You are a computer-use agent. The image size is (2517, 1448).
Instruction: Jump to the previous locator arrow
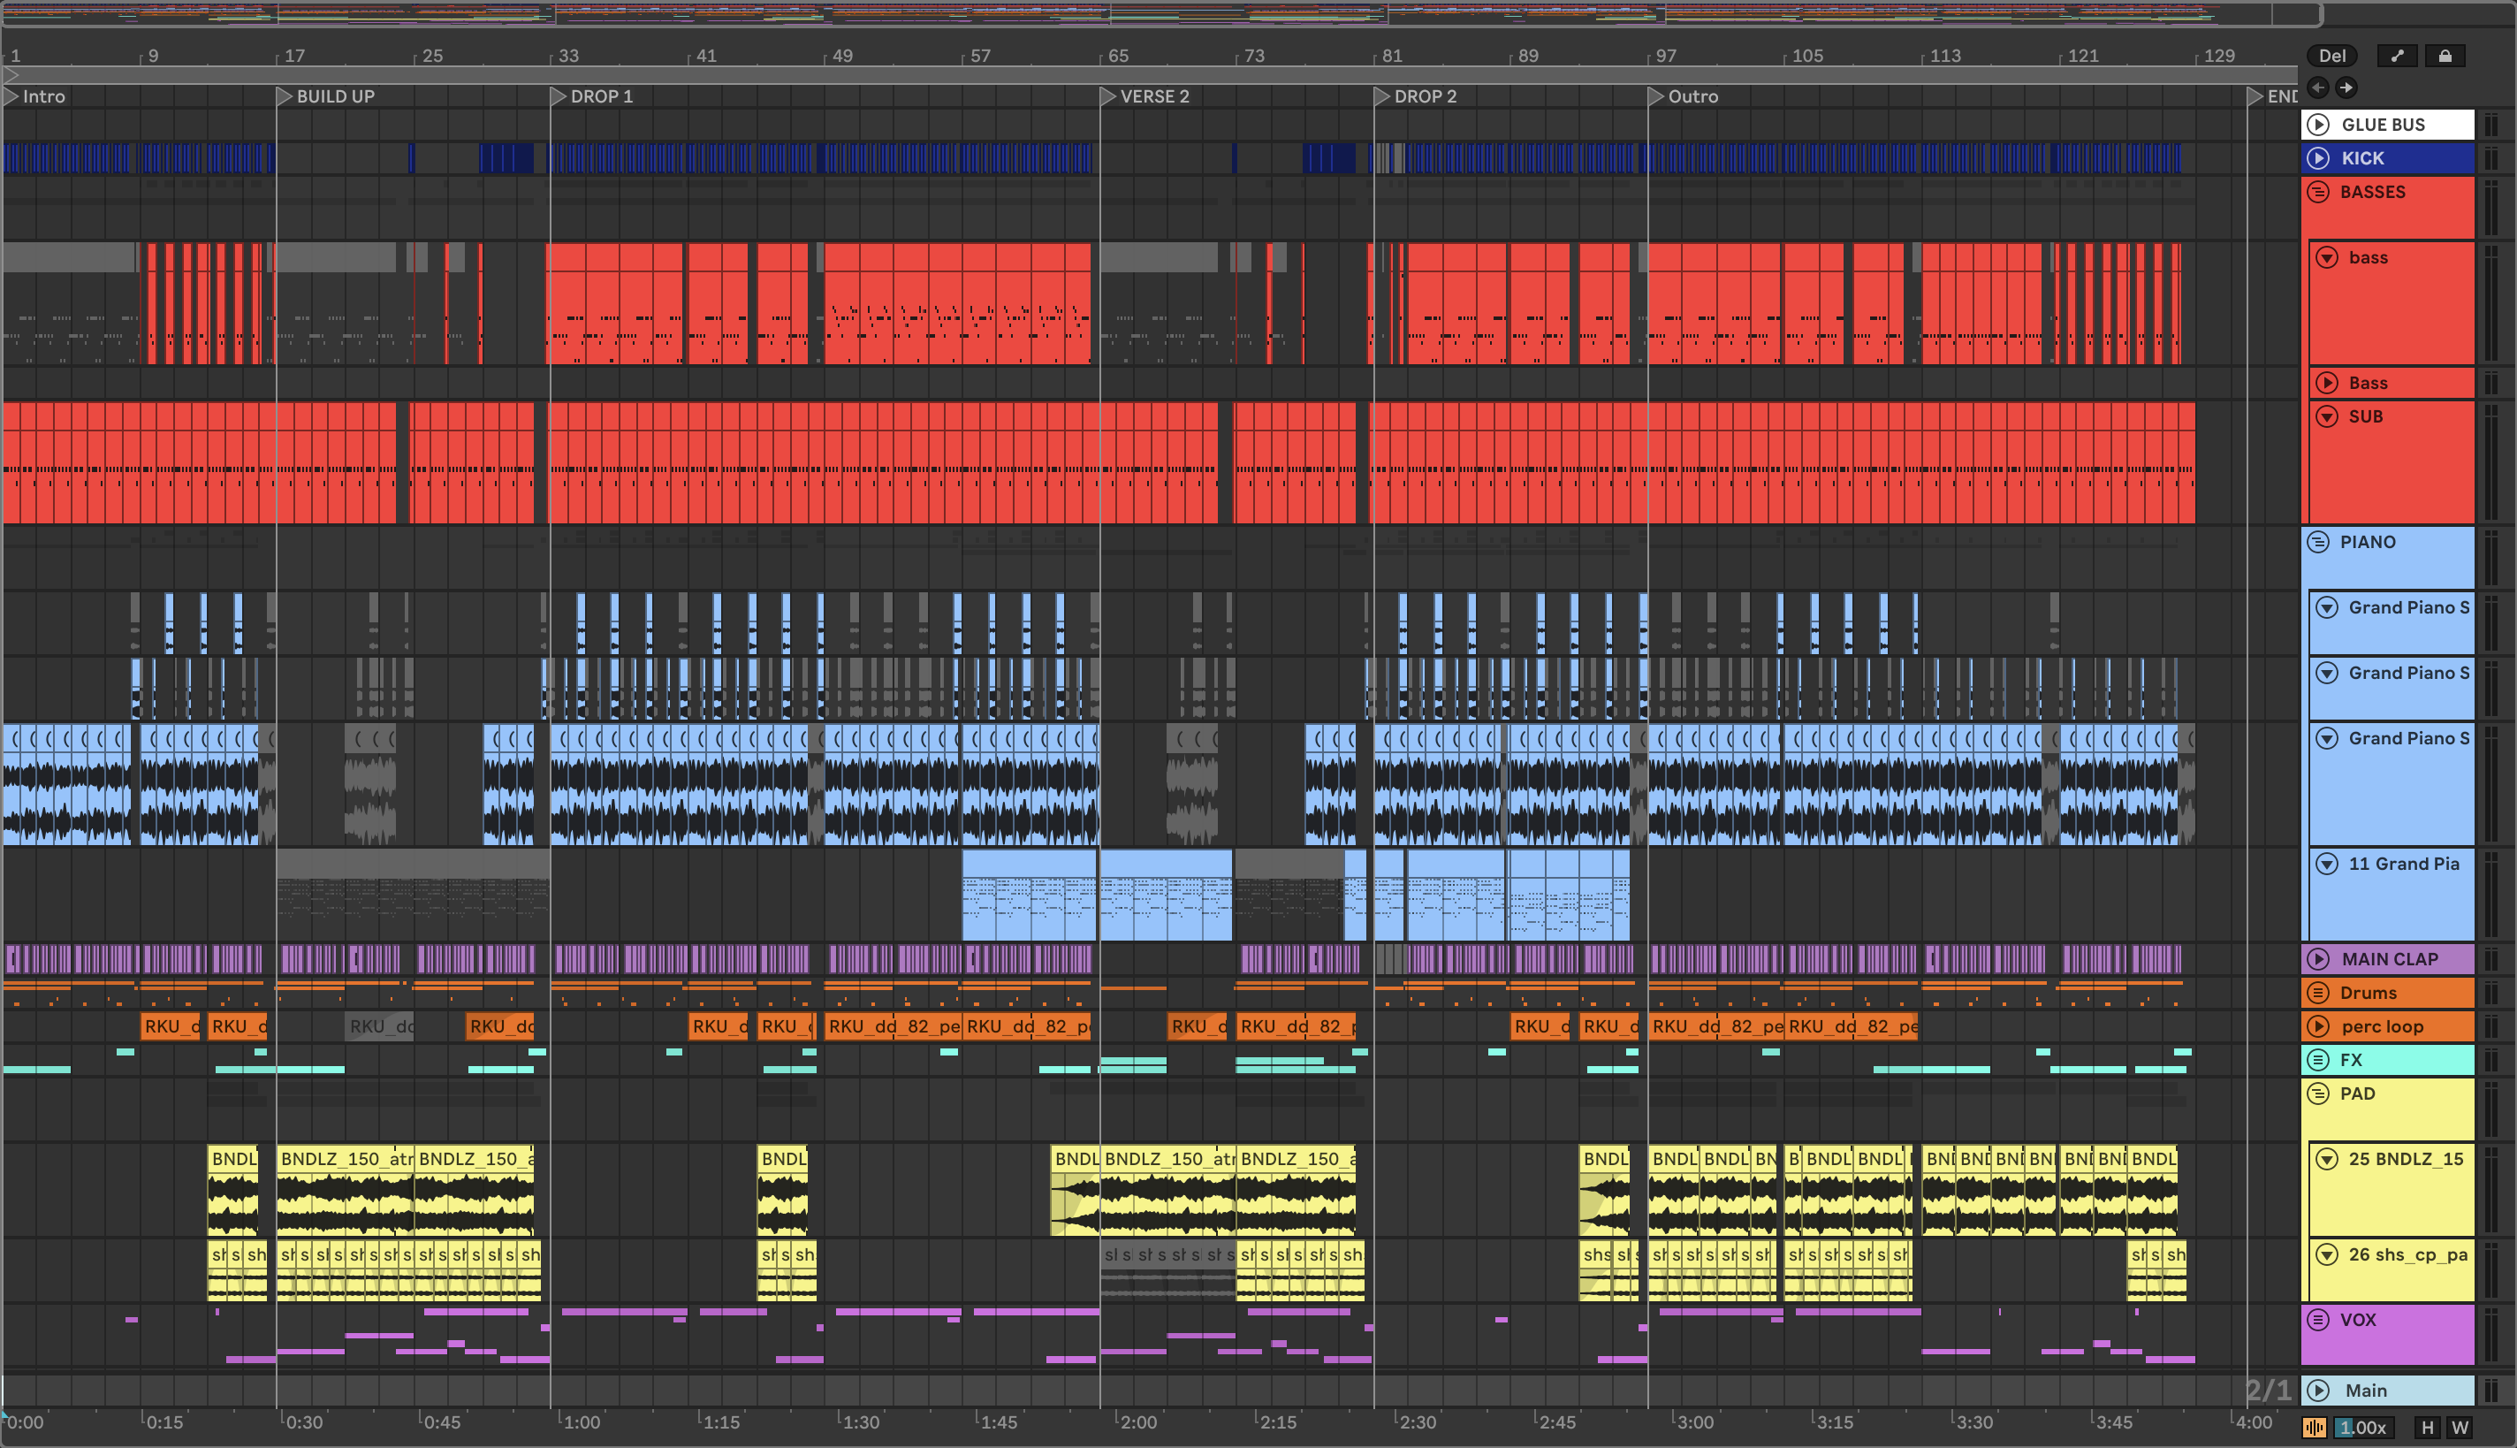coord(2317,88)
